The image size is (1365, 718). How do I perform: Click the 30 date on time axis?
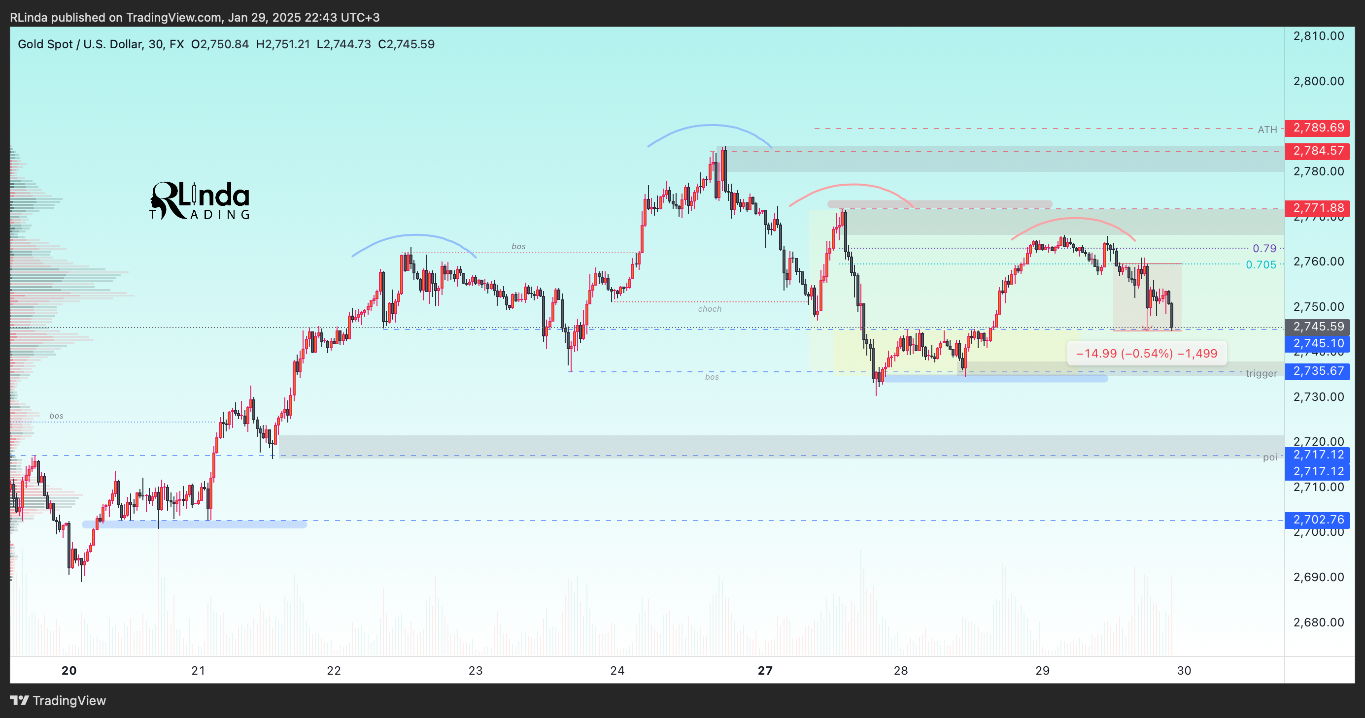(1184, 670)
